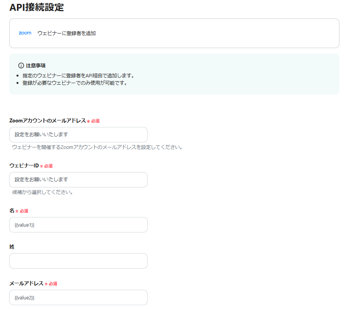This screenshot has height=309, width=349.
Task: Focus the メールアドレス field containing {{value2}}
Action: click(78, 297)
